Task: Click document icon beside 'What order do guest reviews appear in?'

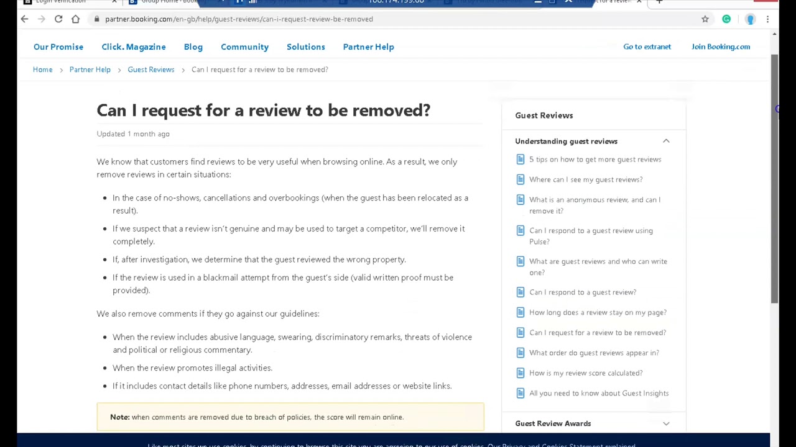Action: (x=521, y=353)
